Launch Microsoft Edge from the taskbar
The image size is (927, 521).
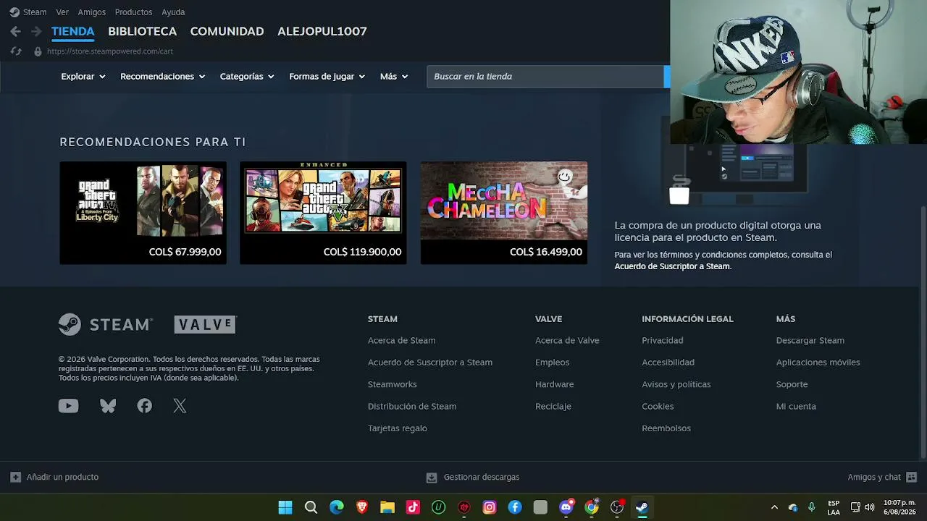(x=337, y=507)
